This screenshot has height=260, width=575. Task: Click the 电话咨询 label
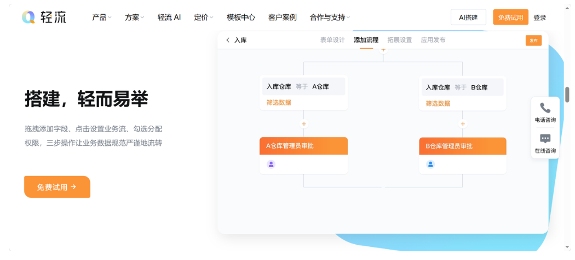click(545, 120)
